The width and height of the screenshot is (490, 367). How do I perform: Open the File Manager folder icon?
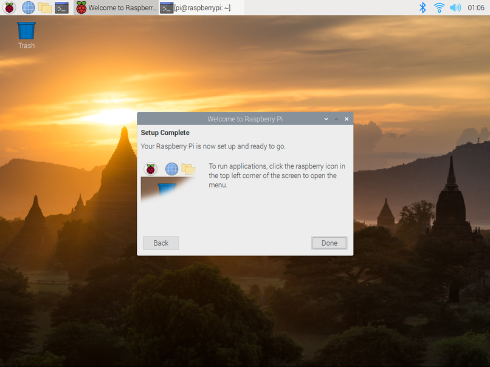click(45, 7)
